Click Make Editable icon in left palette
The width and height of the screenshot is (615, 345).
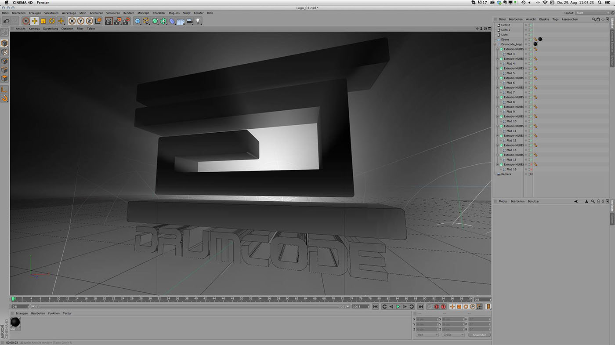click(4, 33)
